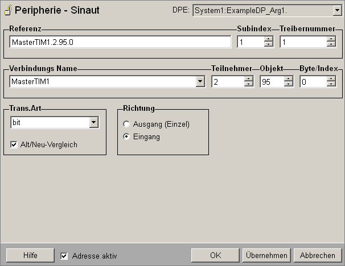The width and height of the screenshot is (345, 266).
Task: Increase the Teilnehmer value
Action: tap(249, 79)
